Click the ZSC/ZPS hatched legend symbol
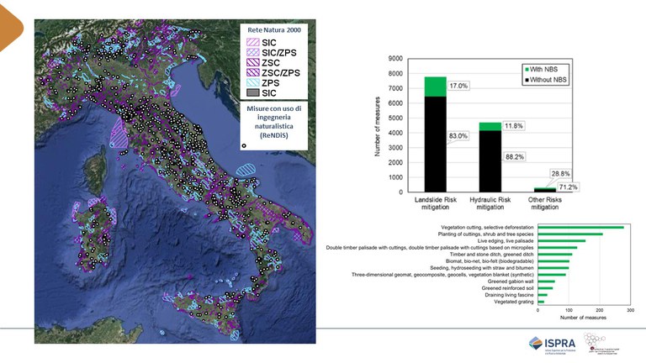Viewport: 646px width, 363px height. coord(252,71)
